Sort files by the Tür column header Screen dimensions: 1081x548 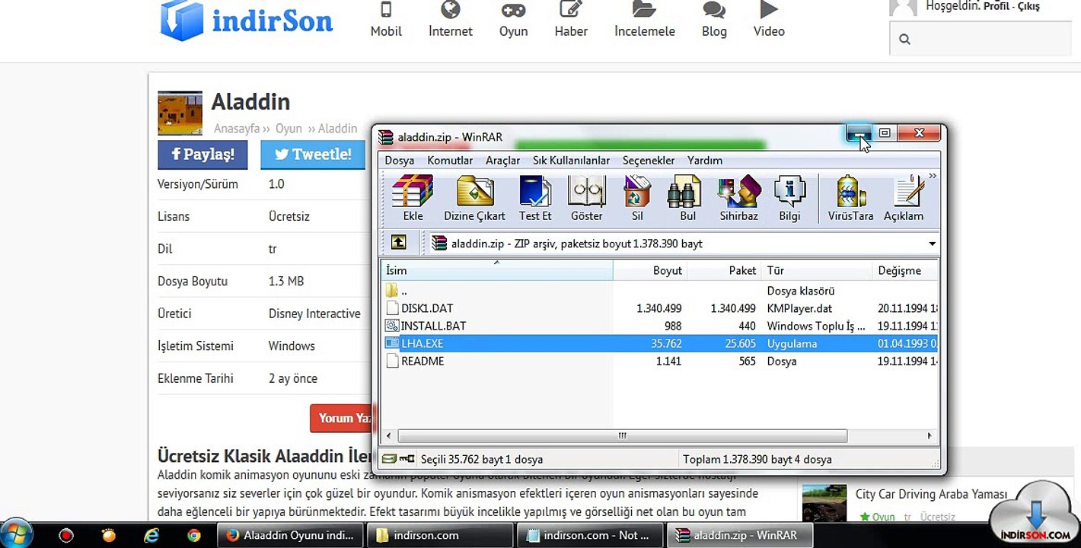coord(817,270)
